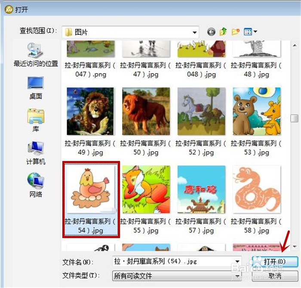Go to 桌面 in the sidebar
301x288 pixels.
(x=36, y=88)
